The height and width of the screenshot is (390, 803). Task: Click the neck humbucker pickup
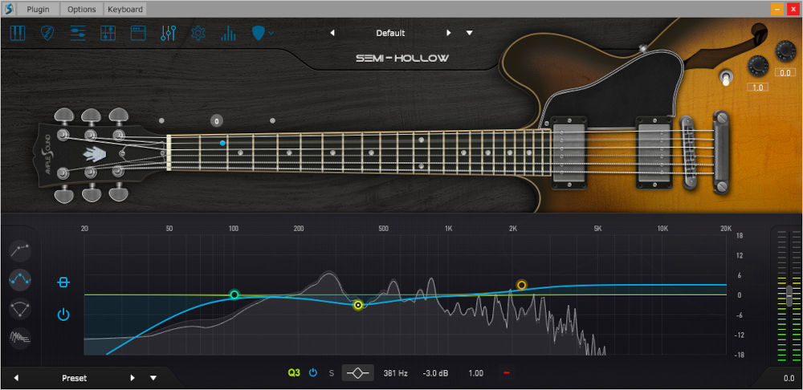coord(569,152)
